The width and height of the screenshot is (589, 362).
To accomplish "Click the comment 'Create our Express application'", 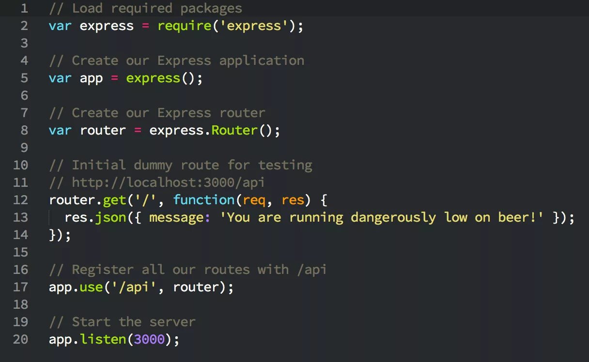I will click(176, 60).
